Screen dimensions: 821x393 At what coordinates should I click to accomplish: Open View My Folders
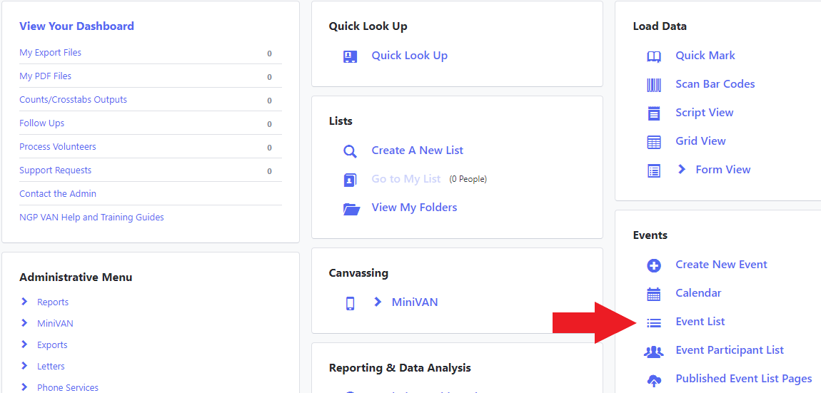pyautogui.click(x=414, y=208)
